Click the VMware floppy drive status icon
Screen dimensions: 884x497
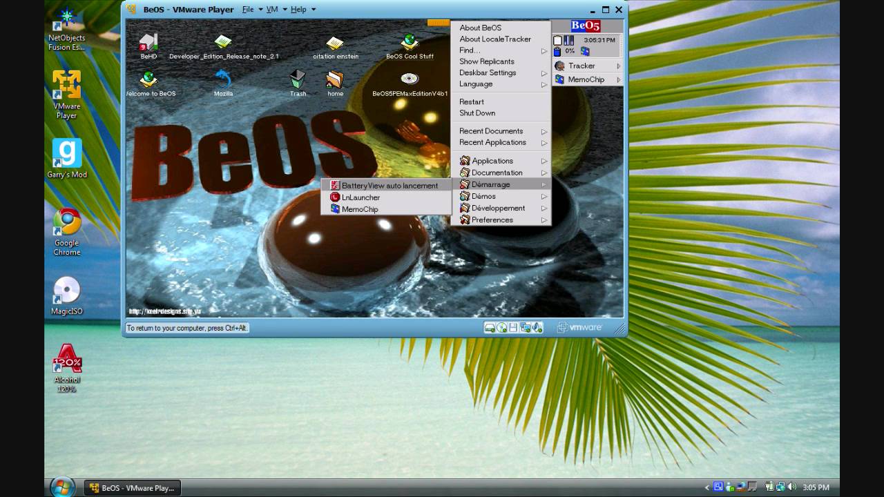[x=513, y=328]
